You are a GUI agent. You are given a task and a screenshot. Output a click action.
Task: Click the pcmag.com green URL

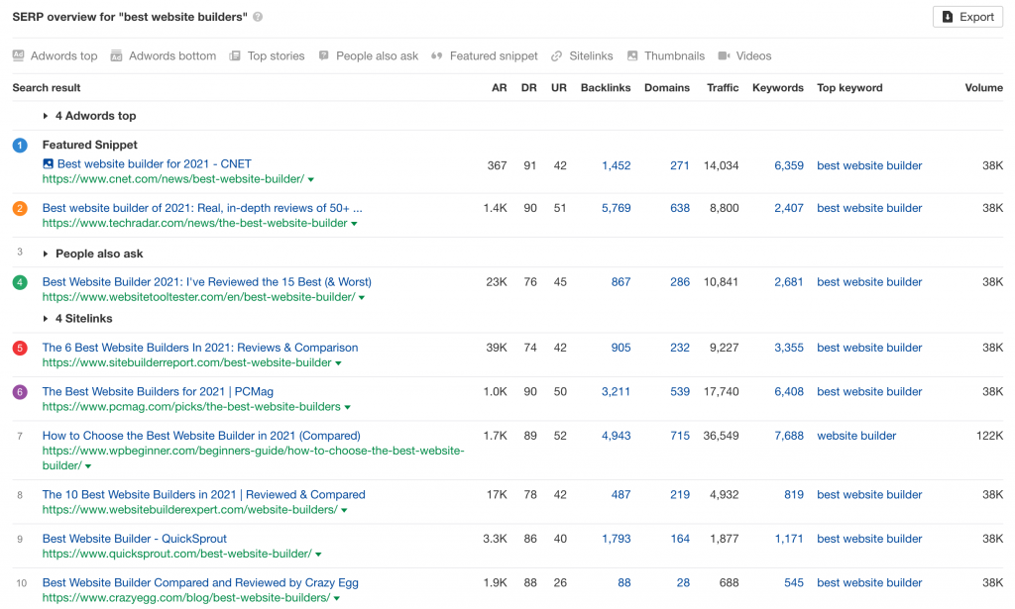point(191,407)
